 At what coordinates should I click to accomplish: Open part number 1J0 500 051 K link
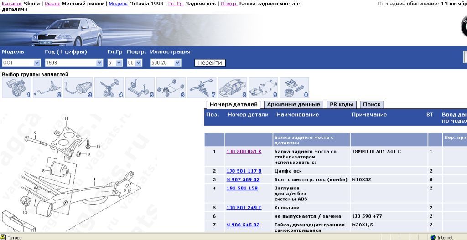coord(244,152)
